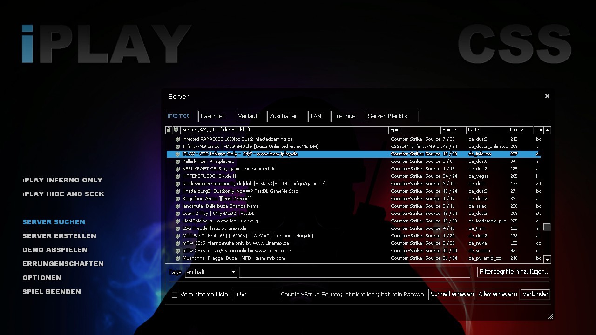Click Schnell erneuern button
Viewport: 596px width, 335px height.
pos(452,294)
